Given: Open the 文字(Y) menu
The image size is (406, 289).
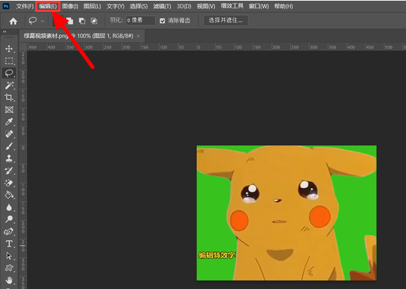Looking at the screenshot, I should click(x=115, y=6).
